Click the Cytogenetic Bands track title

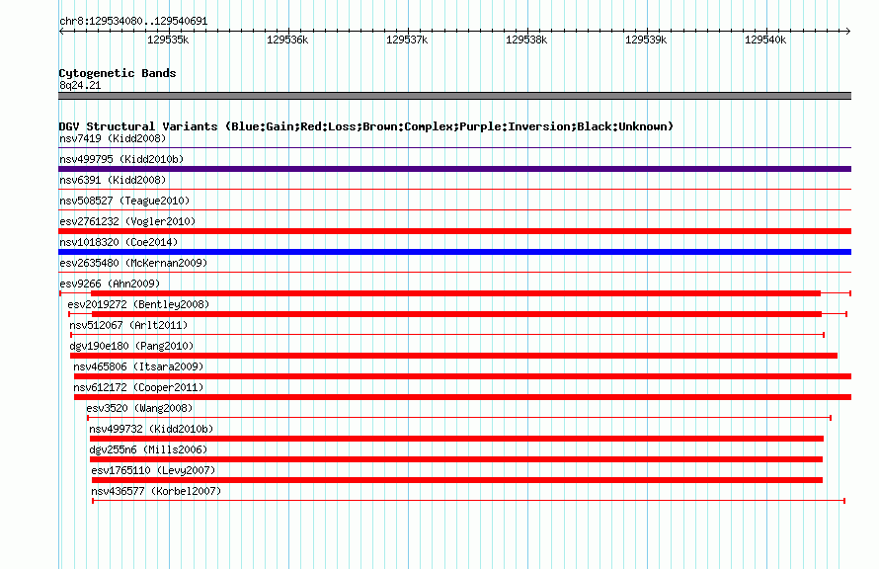point(118,73)
